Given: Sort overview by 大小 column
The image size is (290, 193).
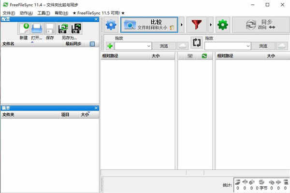Looking at the screenshot, I should coord(85,115).
